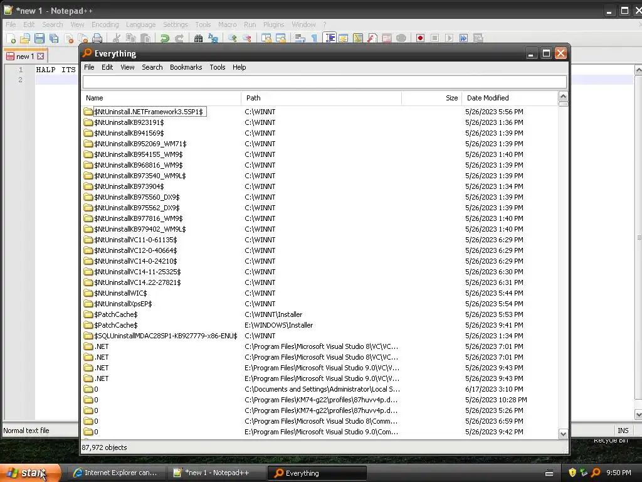Toggle Show All Characters pilcrow icon

point(315,38)
